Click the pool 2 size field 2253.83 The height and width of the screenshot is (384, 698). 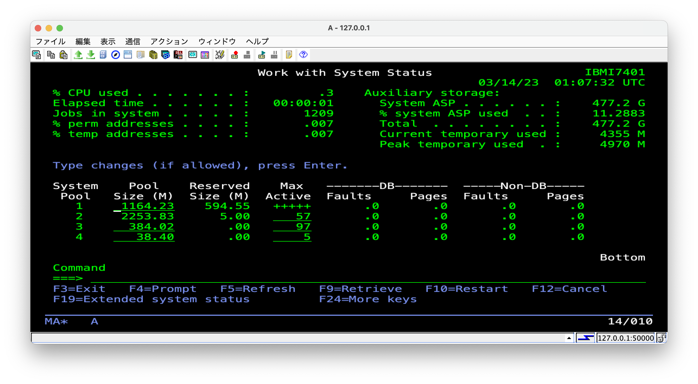[x=144, y=216]
